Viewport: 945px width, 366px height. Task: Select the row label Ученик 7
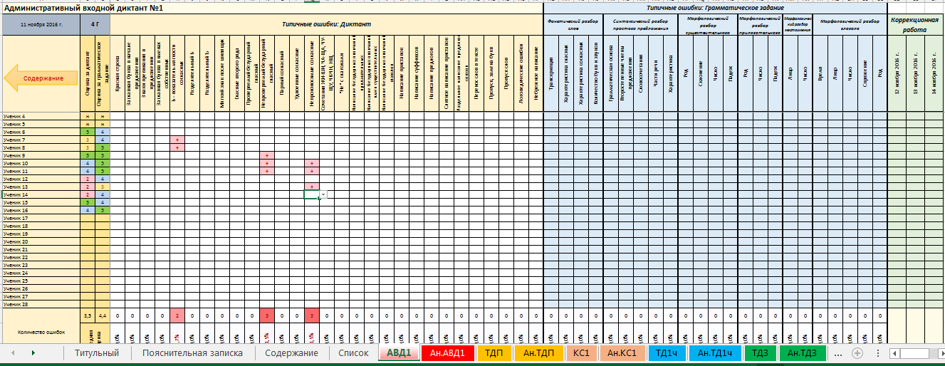(x=41, y=140)
